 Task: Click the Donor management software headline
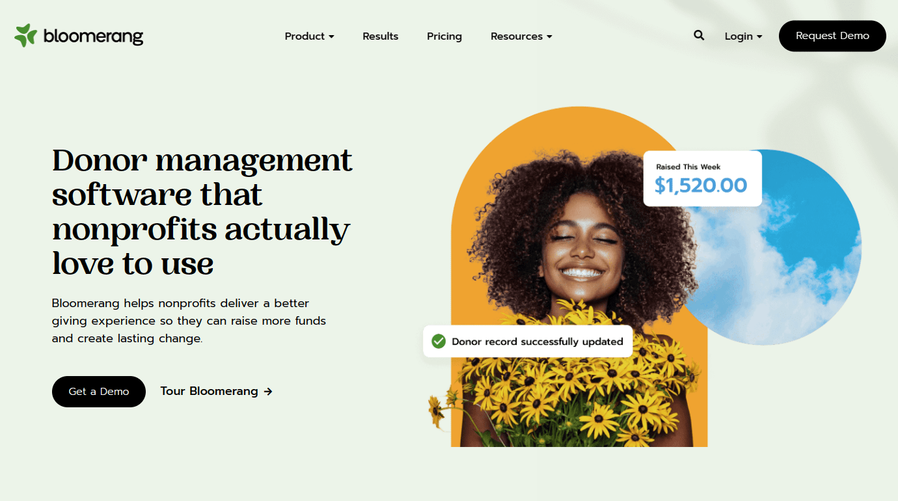click(202, 212)
